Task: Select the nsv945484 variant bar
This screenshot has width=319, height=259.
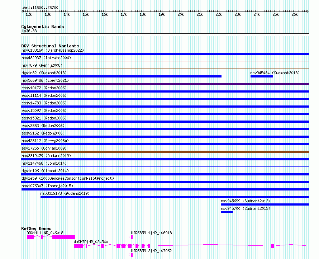Action: (x=262, y=76)
